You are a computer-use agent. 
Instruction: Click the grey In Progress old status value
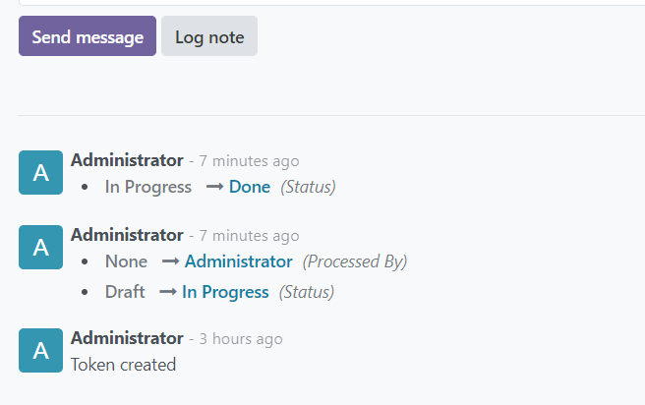click(x=148, y=187)
